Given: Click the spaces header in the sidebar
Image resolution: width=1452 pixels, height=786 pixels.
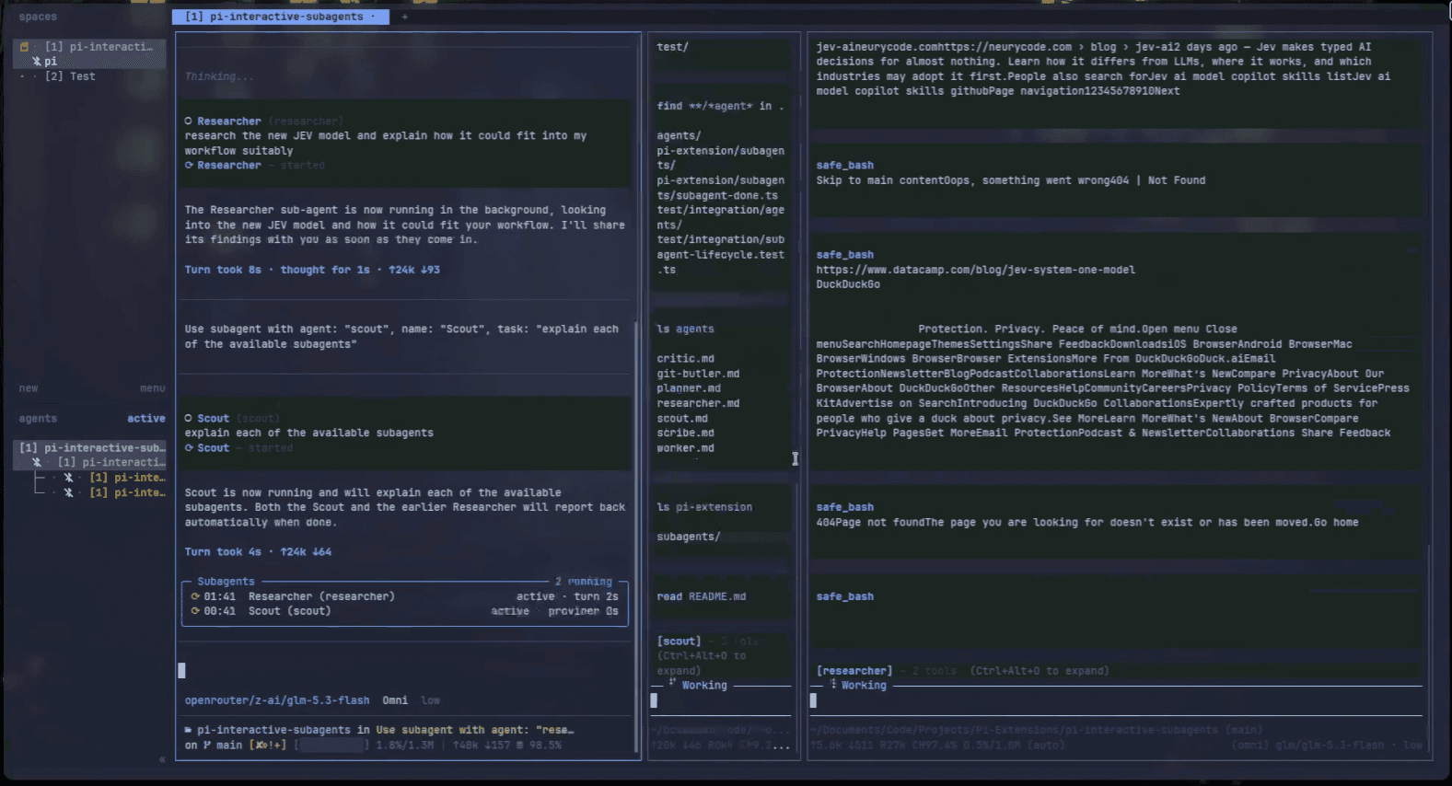Looking at the screenshot, I should coord(38,17).
